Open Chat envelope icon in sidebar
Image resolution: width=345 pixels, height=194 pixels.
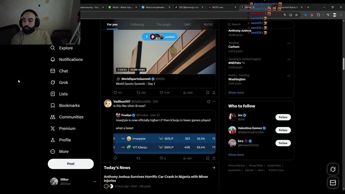coord(53,71)
